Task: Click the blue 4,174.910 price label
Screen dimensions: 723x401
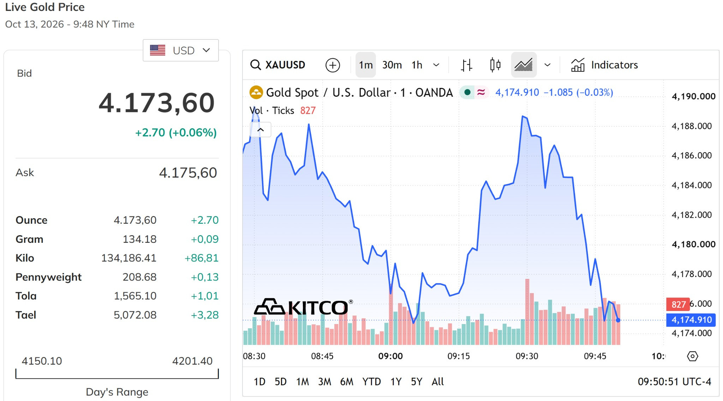Action: click(x=691, y=320)
